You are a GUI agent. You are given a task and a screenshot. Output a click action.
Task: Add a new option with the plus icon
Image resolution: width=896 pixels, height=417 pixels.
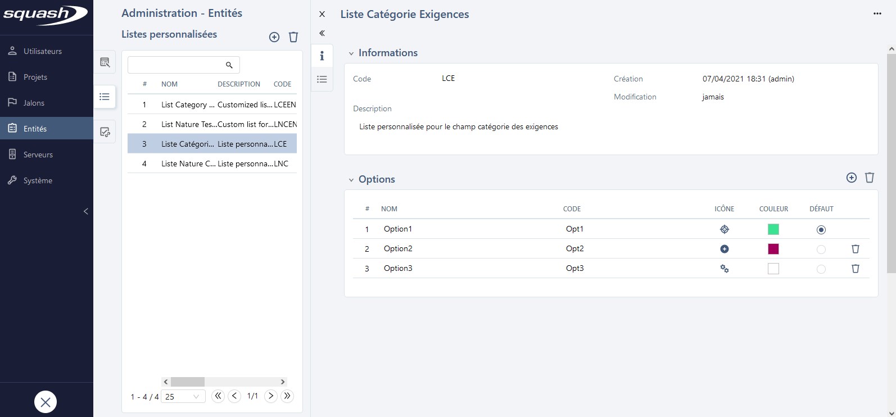pyautogui.click(x=852, y=178)
